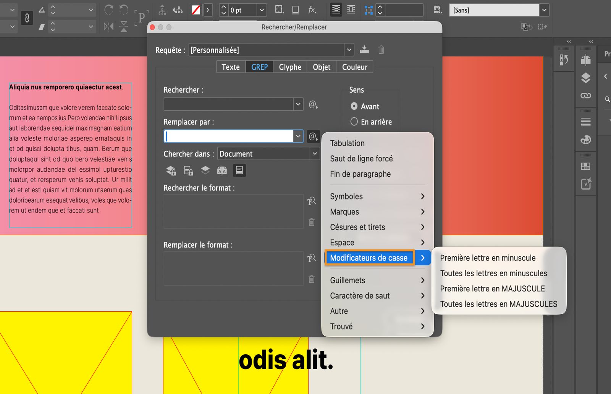Switch to the Objet tab
The width and height of the screenshot is (611, 394).
click(322, 67)
